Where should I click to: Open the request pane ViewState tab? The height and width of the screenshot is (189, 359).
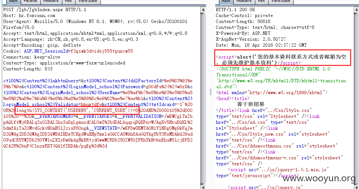pos(88,1)
